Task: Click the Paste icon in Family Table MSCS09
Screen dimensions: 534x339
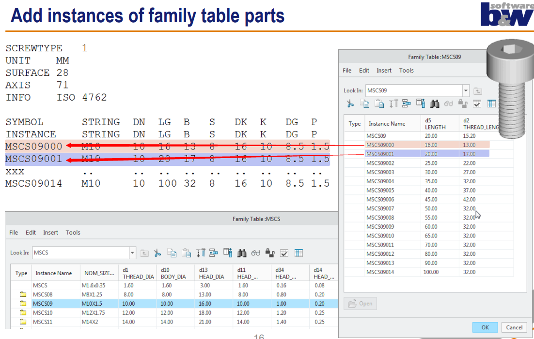Action: tap(378, 103)
